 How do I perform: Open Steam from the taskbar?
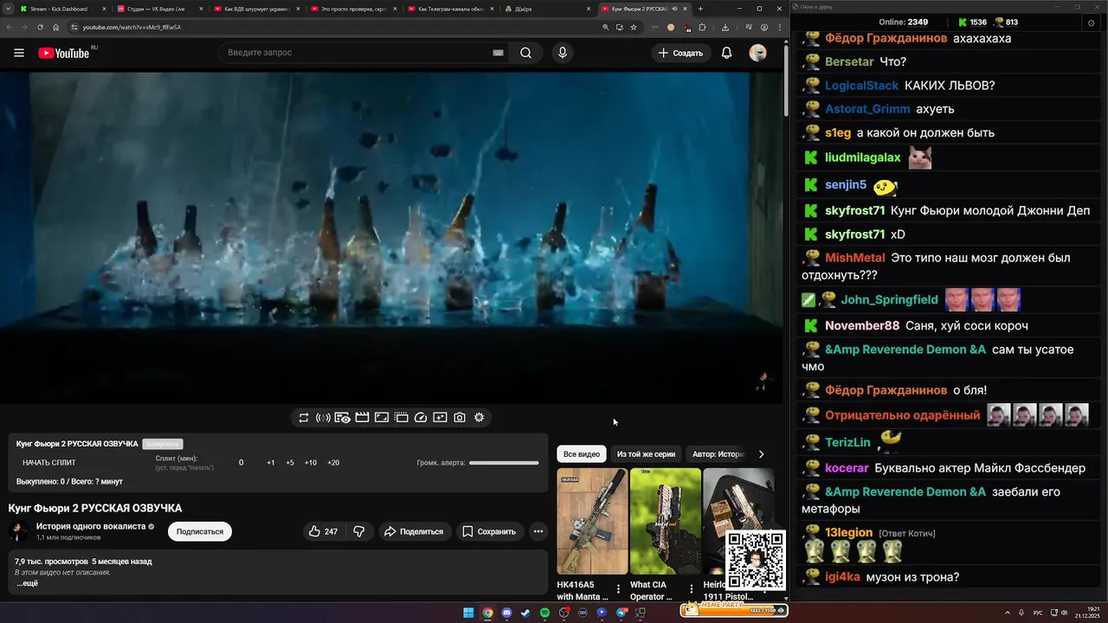(x=525, y=613)
